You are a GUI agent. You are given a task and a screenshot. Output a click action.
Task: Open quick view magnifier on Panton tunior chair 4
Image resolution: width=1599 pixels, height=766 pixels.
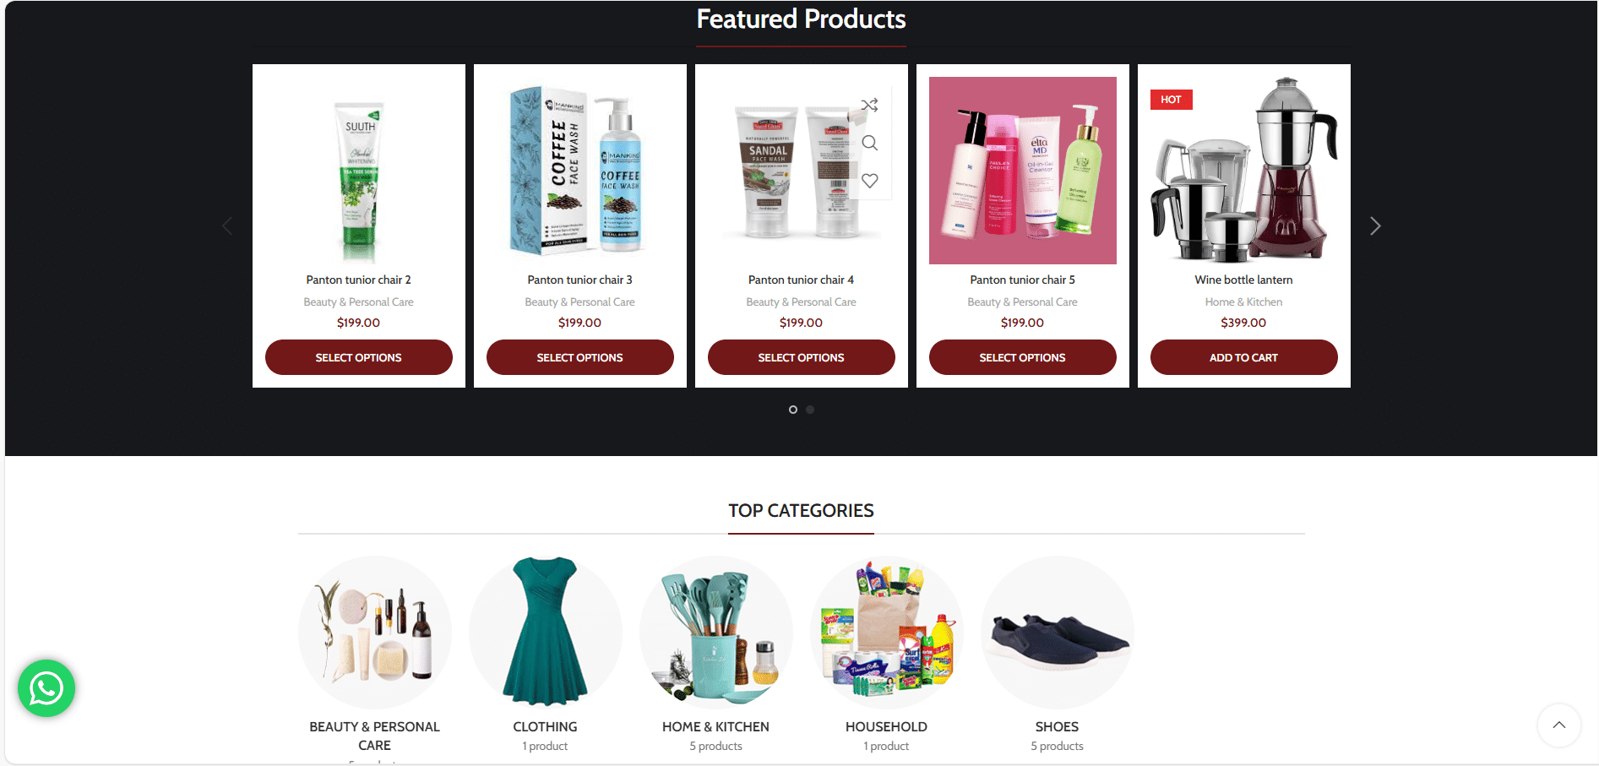click(869, 143)
